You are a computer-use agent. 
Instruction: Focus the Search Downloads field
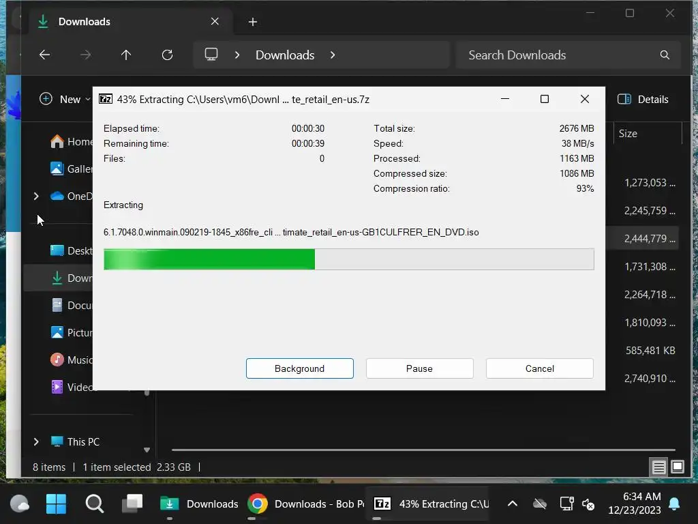coord(568,55)
